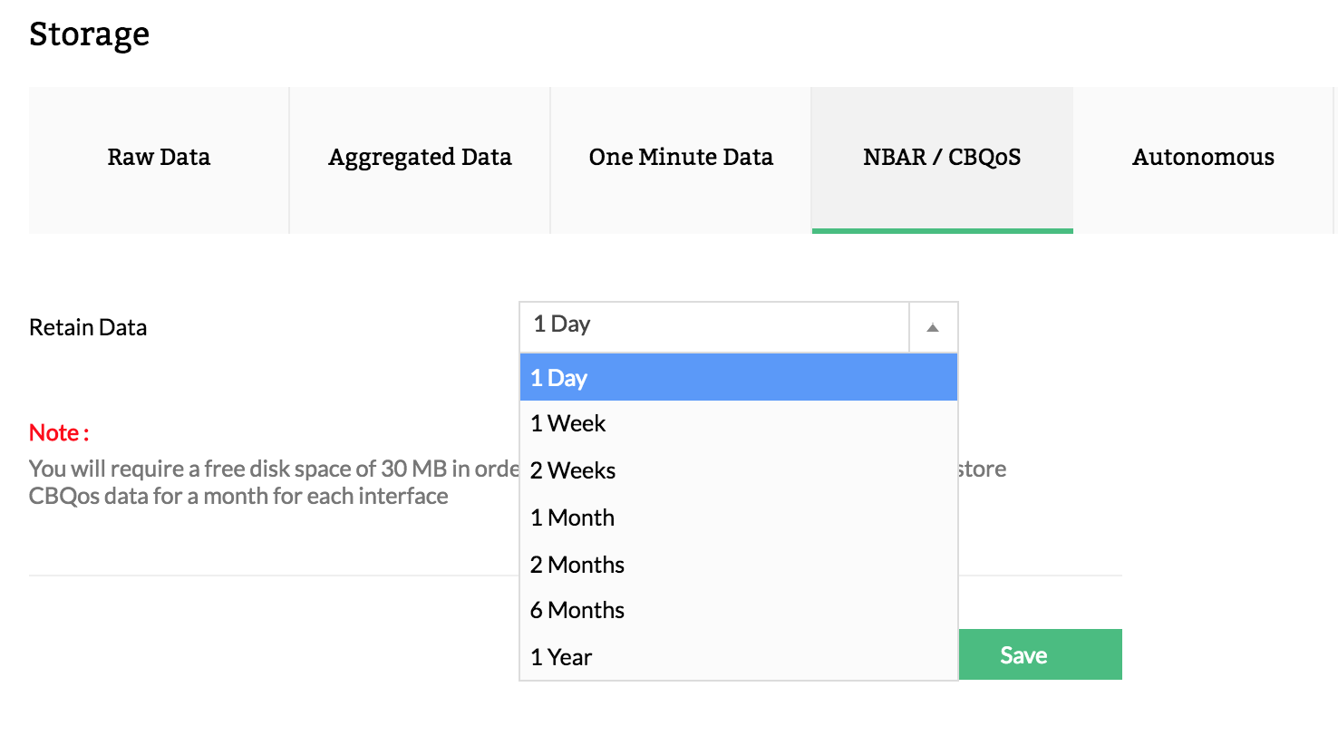Viewport: 1338px width, 745px height.
Task: Collapse dropdown using the small triangle arrow
Action: (933, 328)
